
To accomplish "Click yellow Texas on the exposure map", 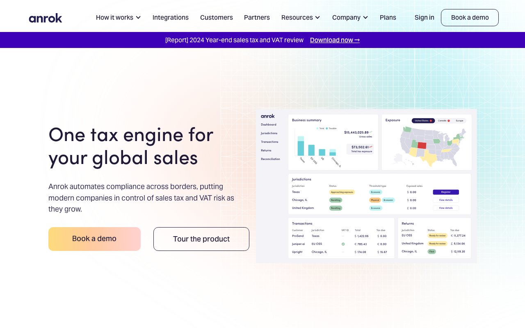I will (x=429, y=158).
